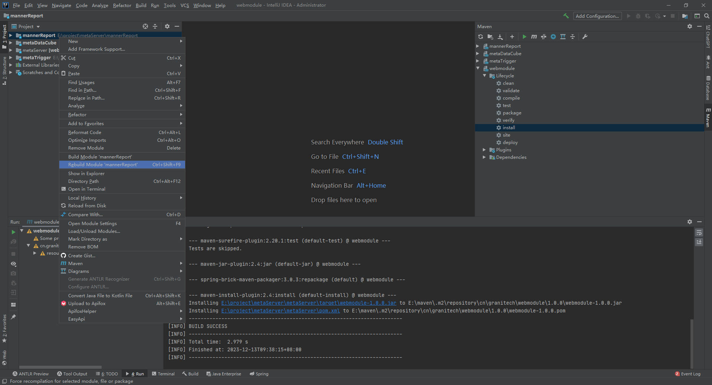The image size is (712, 385).
Task: Show Maven dependencies diagram icon
Action: 563,37
